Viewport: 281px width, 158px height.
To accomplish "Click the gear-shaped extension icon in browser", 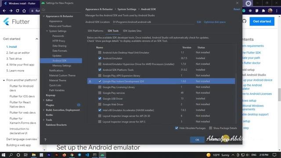I will pos(250,11).
